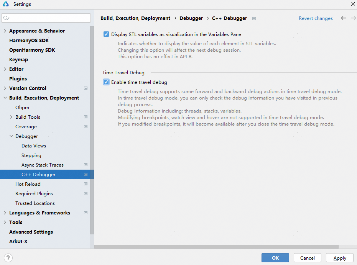Click project-level icon beside Coverage
Viewport: 357px width, 265px height.
(86, 126)
